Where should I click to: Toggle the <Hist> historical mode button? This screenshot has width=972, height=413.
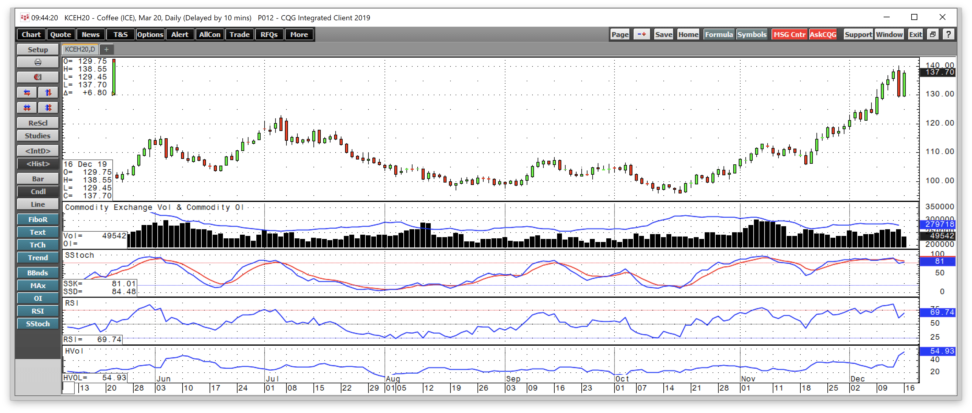point(38,163)
